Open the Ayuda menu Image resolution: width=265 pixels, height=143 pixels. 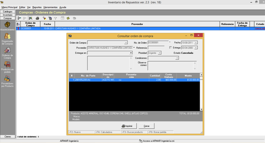click(x=63, y=7)
